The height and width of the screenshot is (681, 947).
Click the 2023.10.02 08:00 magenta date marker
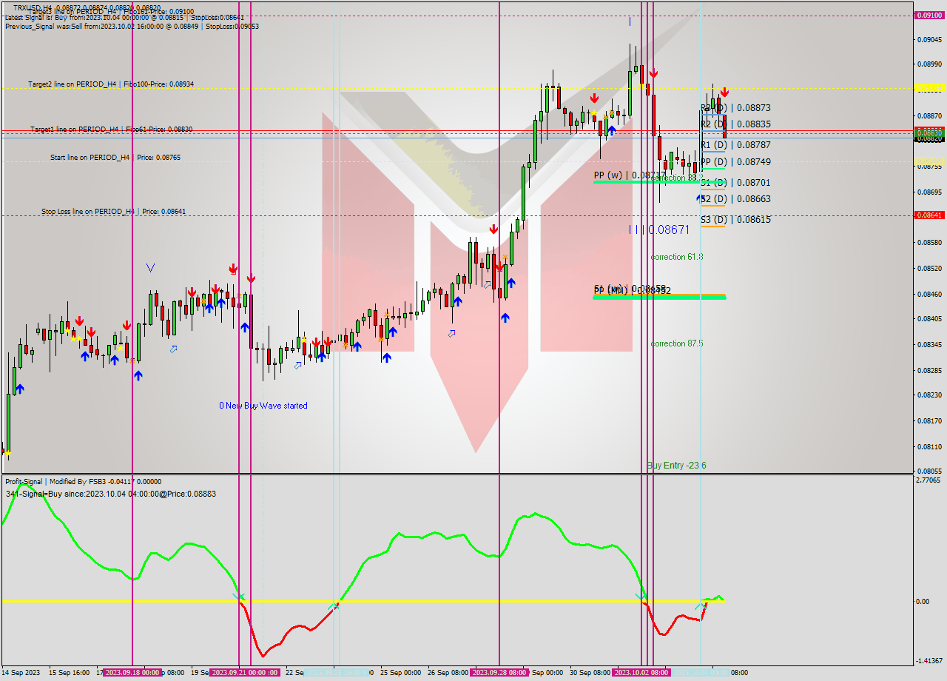(x=641, y=673)
